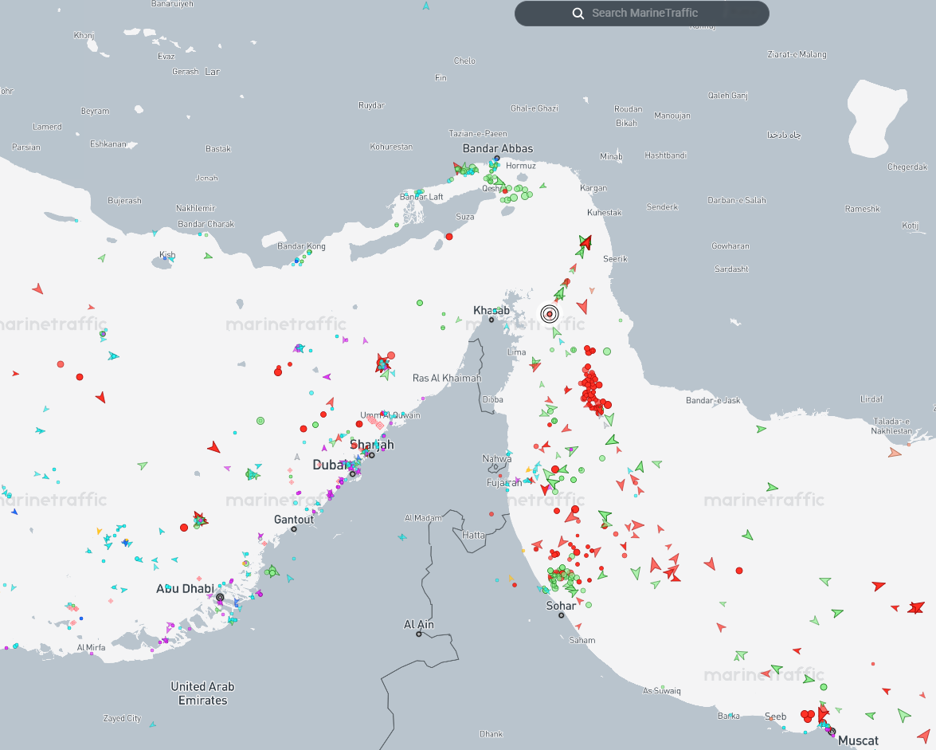Screen dimensions: 936x750
Task: Select the Fujairah label on the map
Action: pyautogui.click(x=503, y=482)
